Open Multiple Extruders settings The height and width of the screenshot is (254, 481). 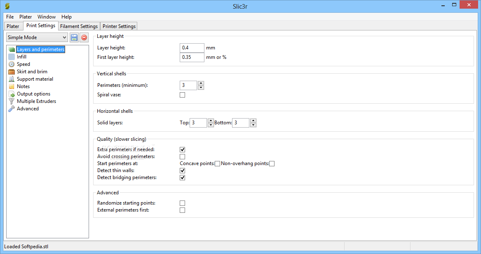pyautogui.click(x=37, y=101)
